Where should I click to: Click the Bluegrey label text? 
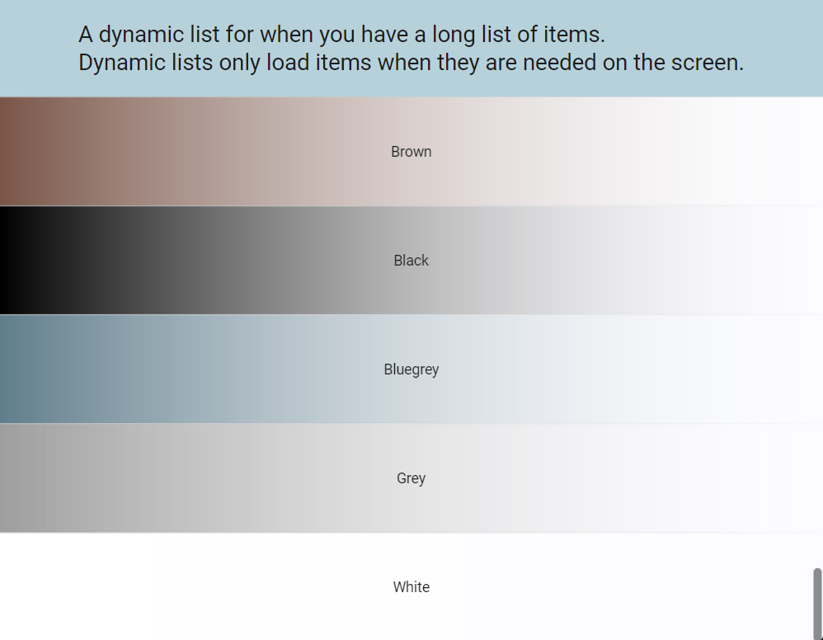click(411, 369)
